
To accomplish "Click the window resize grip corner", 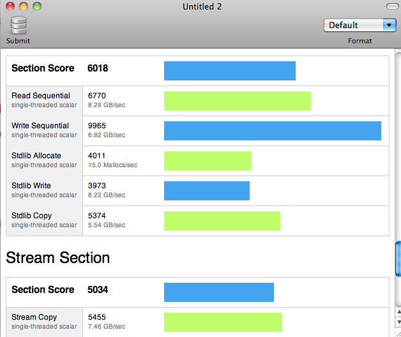I will [398, 334].
